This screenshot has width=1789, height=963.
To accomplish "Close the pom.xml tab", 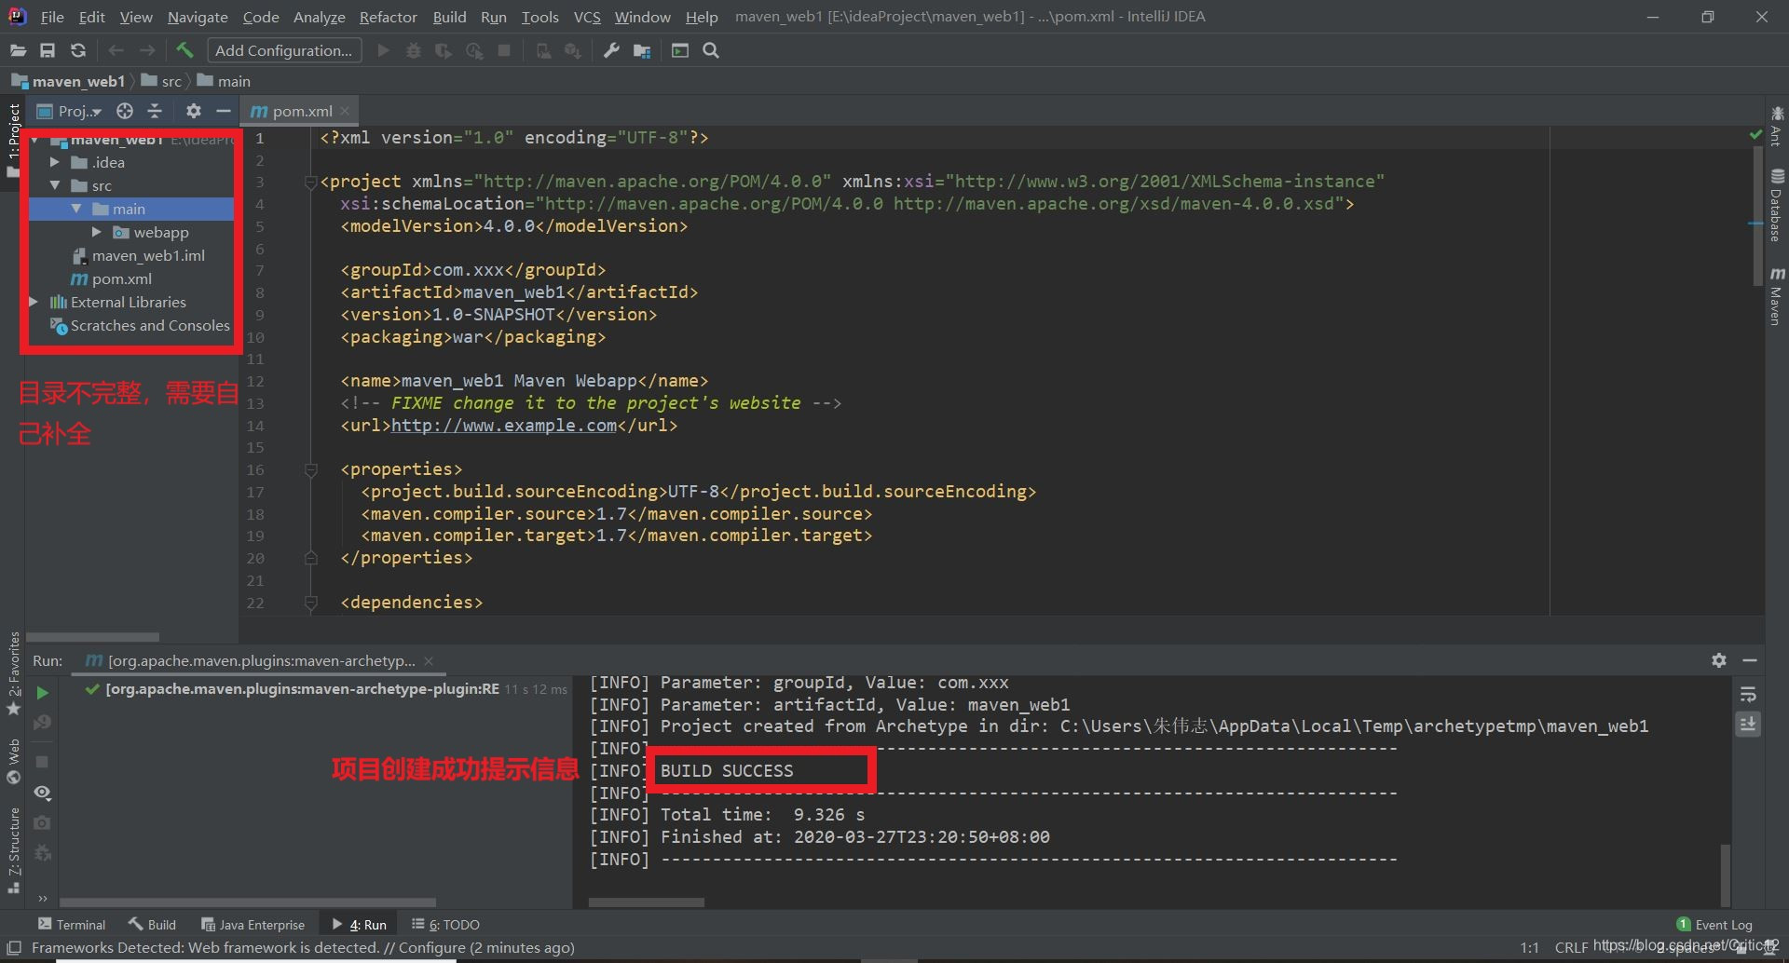I will (x=345, y=111).
